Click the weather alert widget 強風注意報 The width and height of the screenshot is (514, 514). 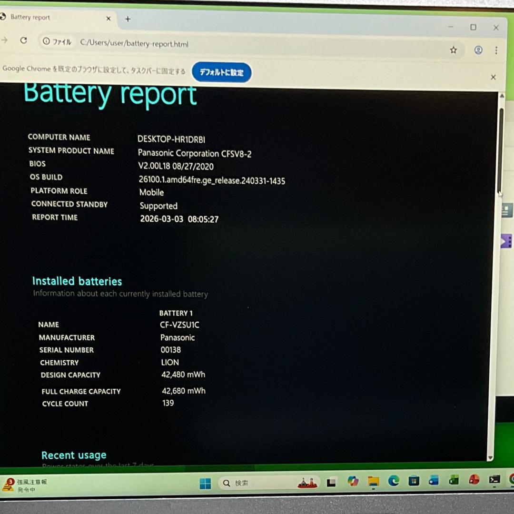25,485
